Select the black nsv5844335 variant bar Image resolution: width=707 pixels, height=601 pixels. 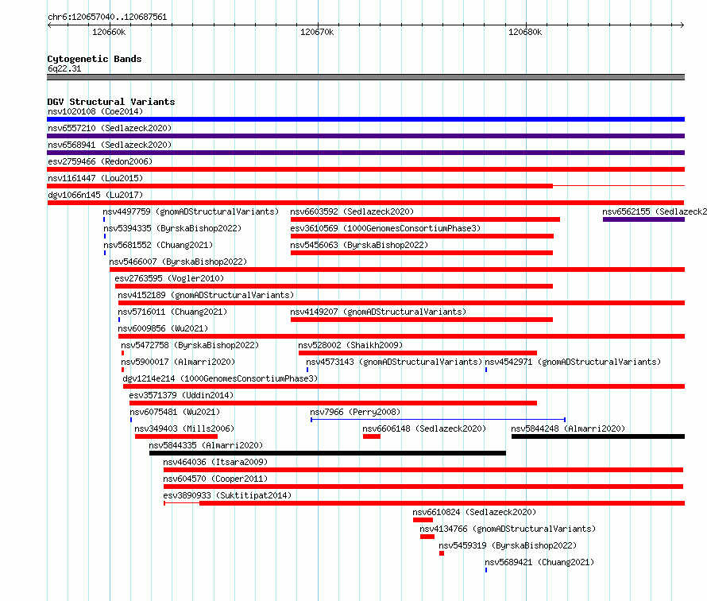328,453
